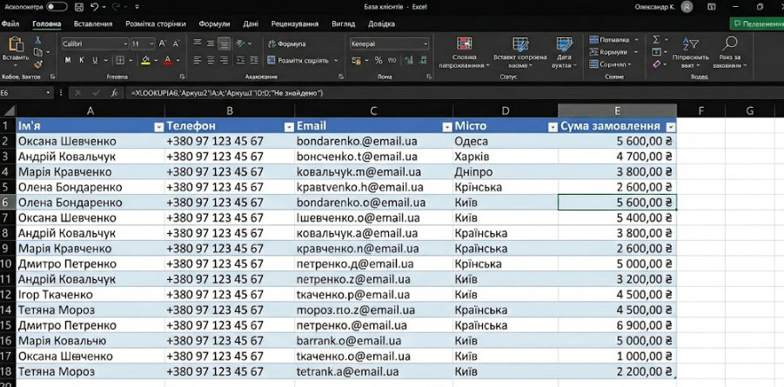784x387 pixels.
Task: Click the Paste clipboard icon
Action: [16, 45]
